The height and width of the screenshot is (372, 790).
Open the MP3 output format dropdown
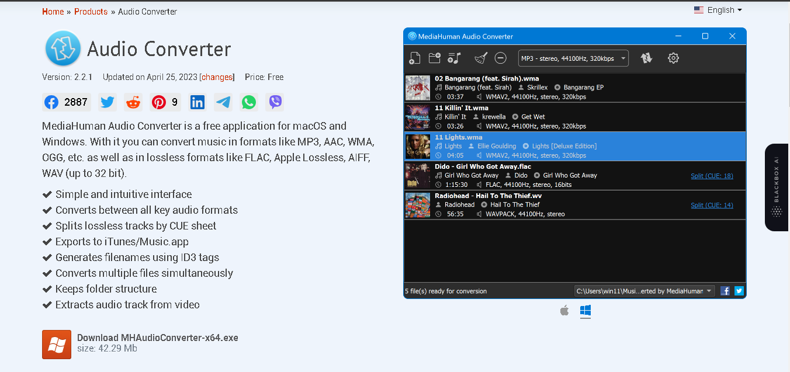click(x=573, y=58)
